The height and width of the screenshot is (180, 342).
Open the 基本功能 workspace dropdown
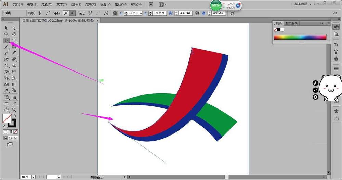click(303, 4)
